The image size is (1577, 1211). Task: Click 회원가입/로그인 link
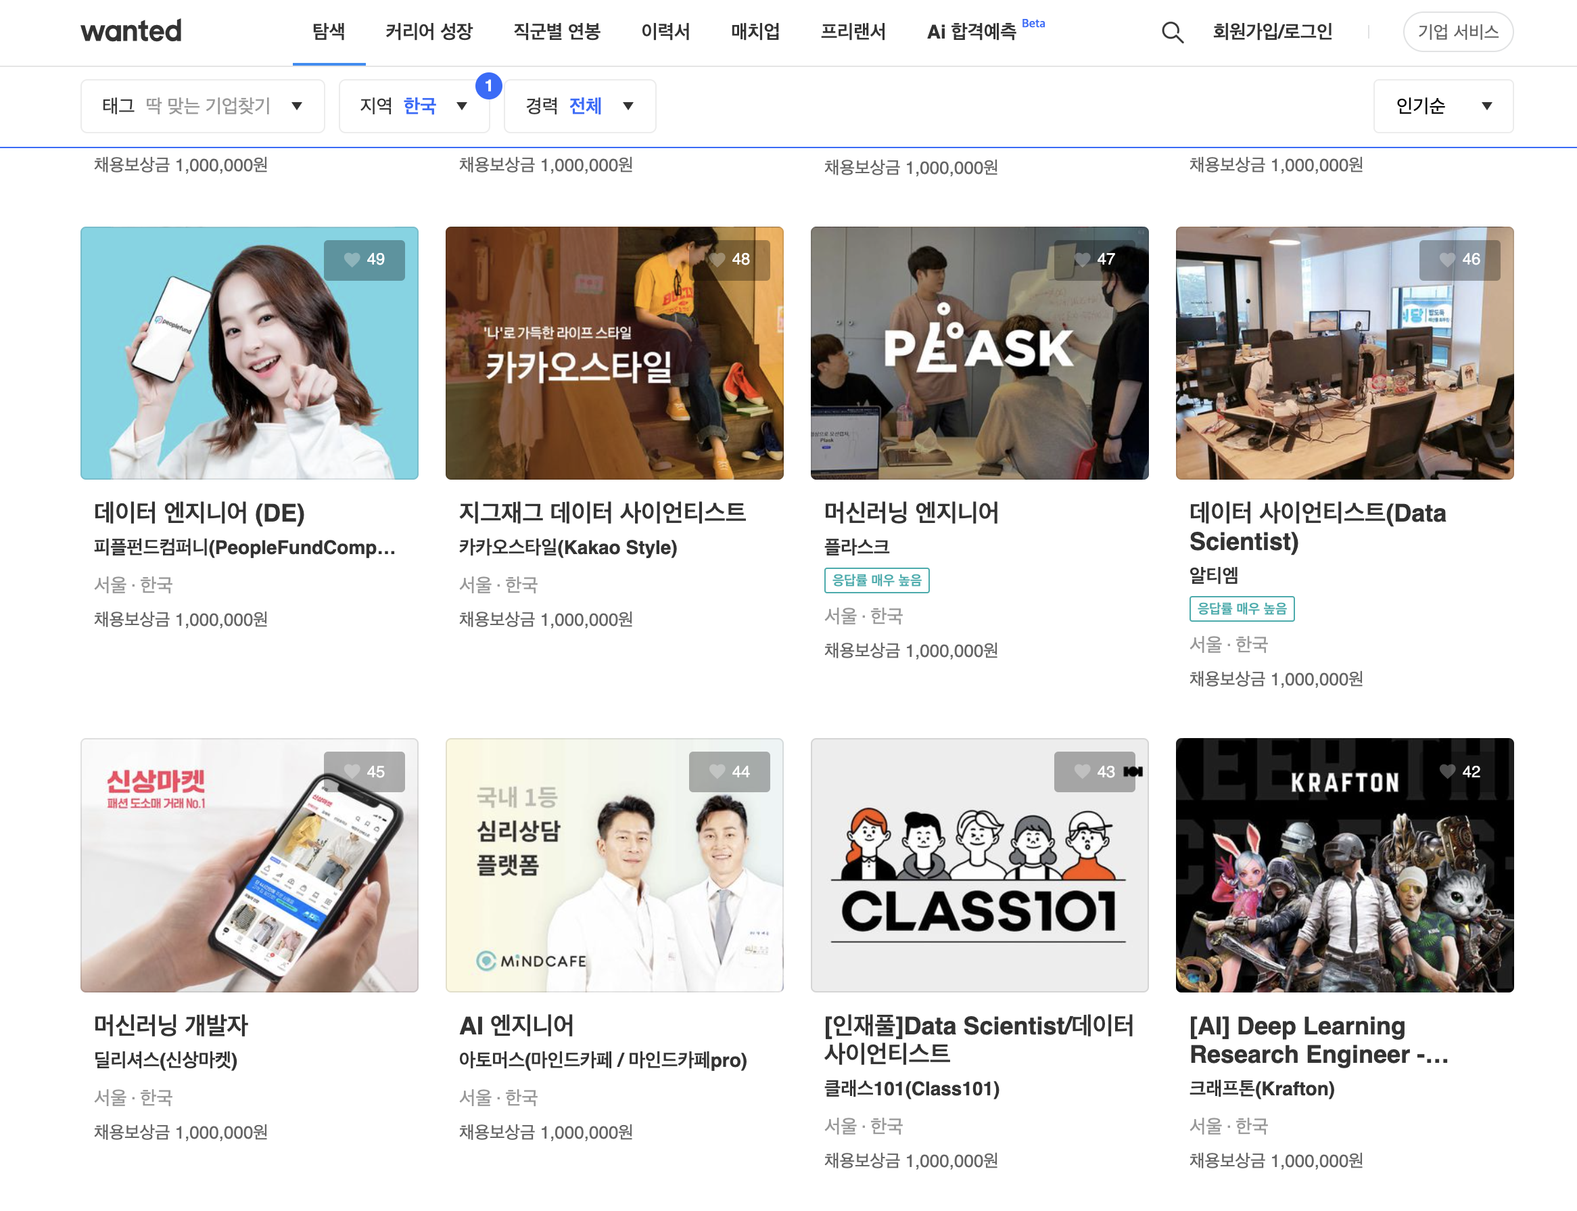coord(1272,32)
